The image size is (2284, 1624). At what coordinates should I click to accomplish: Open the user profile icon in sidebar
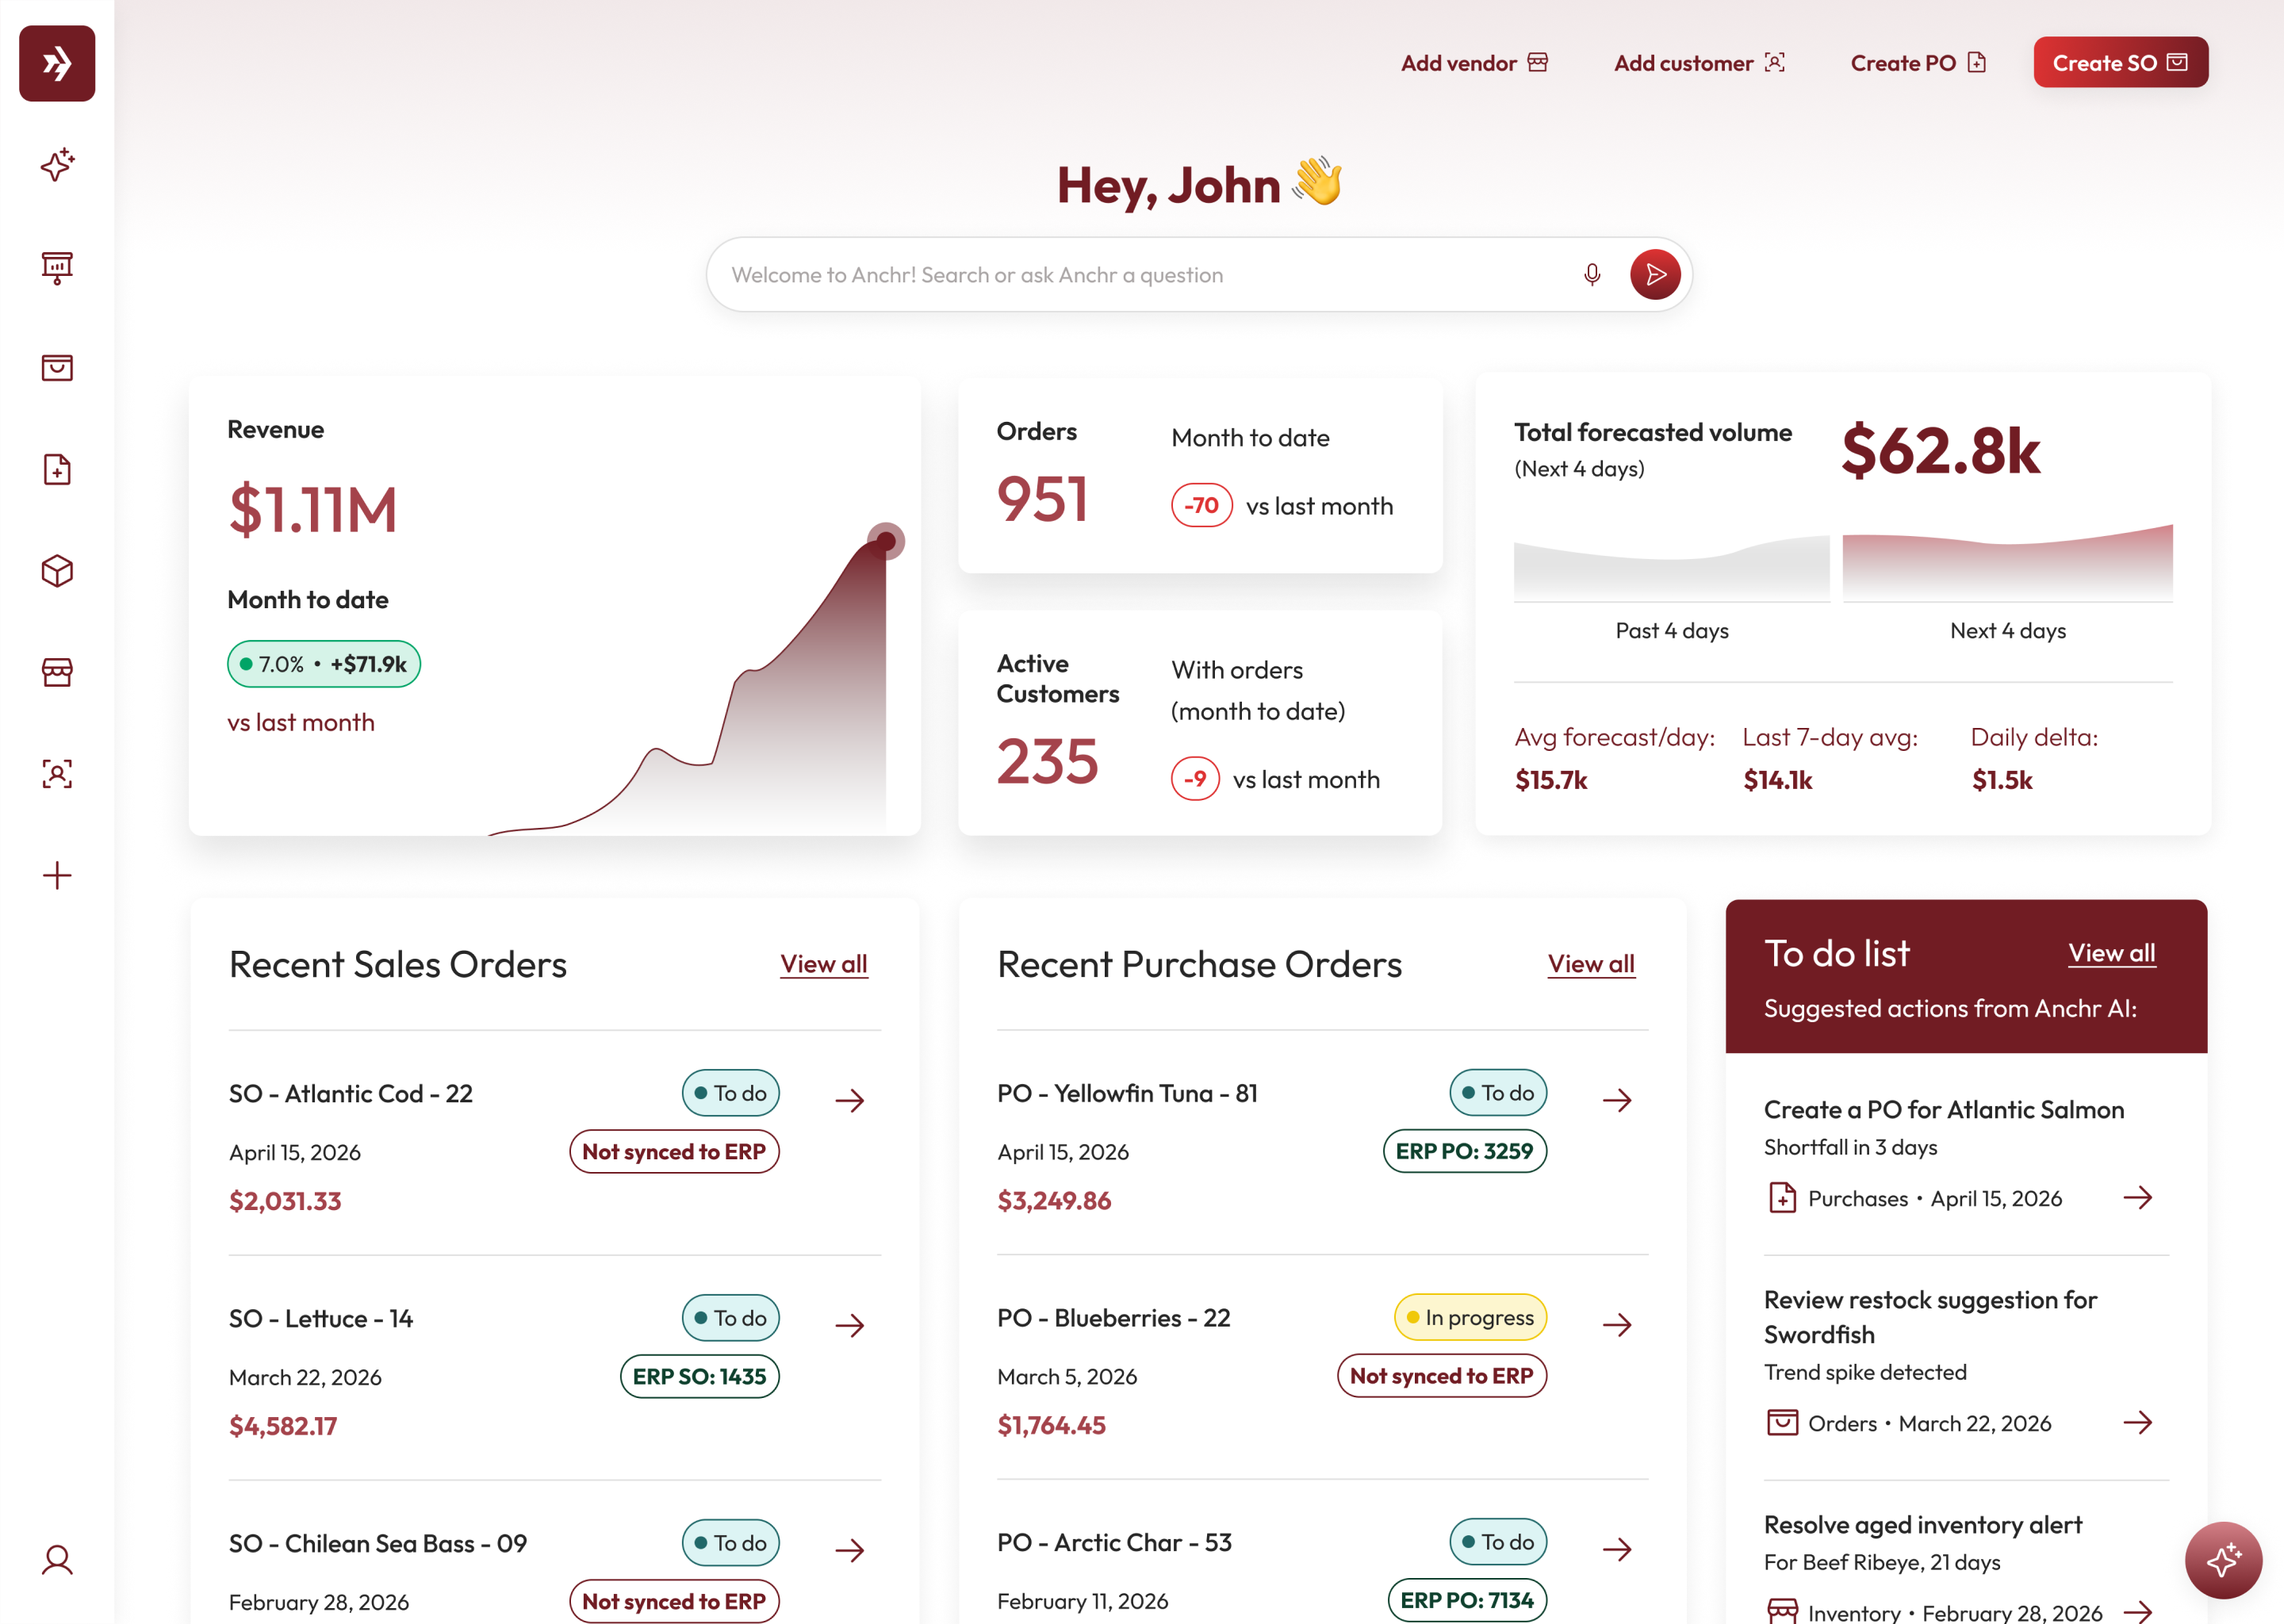click(x=57, y=1560)
